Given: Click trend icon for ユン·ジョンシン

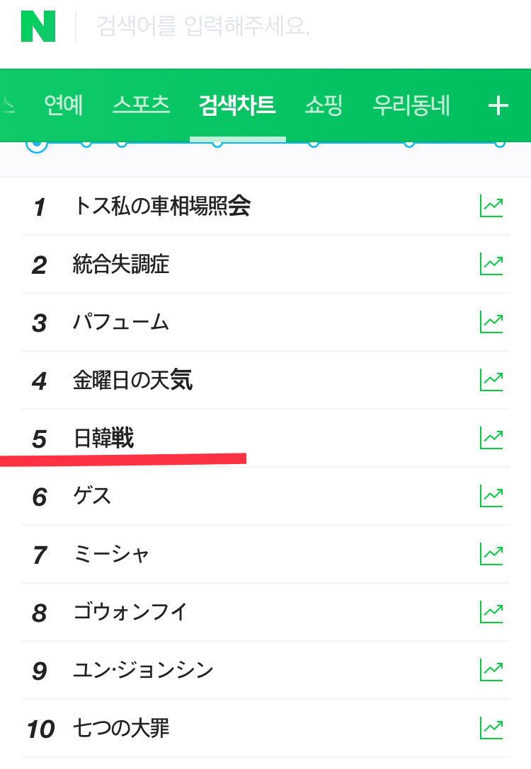Looking at the screenshot, I should (x=491, y=671).
